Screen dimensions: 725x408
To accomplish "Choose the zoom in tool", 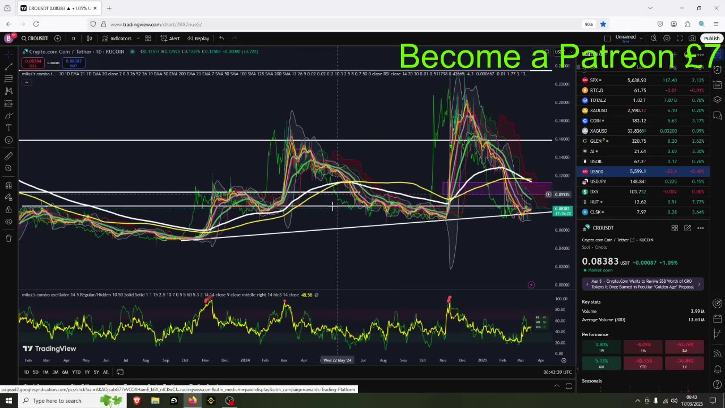I will point(8,168).
